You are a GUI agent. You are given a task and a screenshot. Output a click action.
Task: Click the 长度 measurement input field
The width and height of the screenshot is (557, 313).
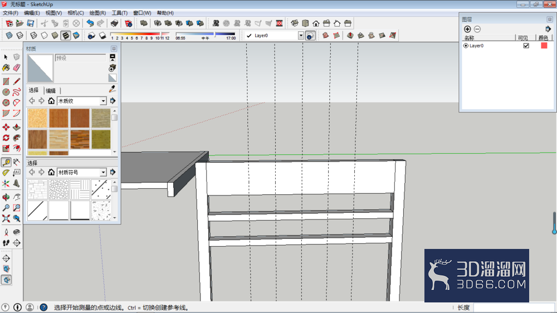514,307
